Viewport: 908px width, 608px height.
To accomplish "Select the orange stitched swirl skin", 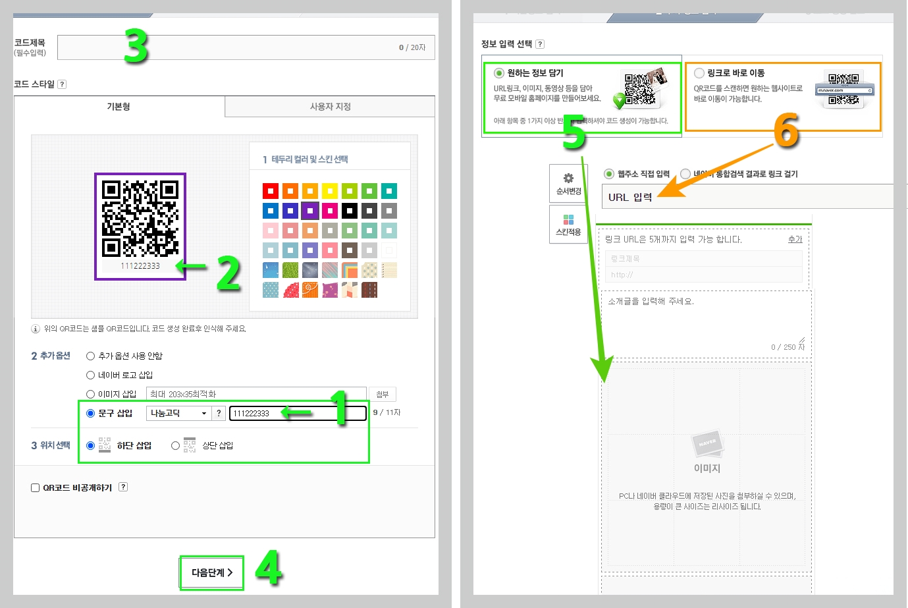I will point(310,290).
